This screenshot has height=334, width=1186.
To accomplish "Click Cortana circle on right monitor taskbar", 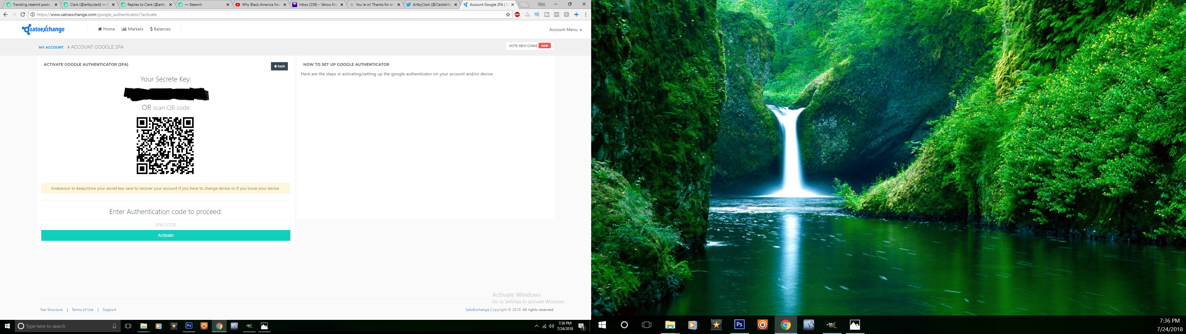I will click(624, 325).
